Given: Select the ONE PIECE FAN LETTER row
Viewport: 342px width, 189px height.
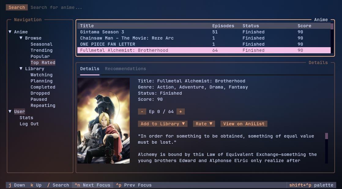Looking at the screenshot, I should (204, 44).
